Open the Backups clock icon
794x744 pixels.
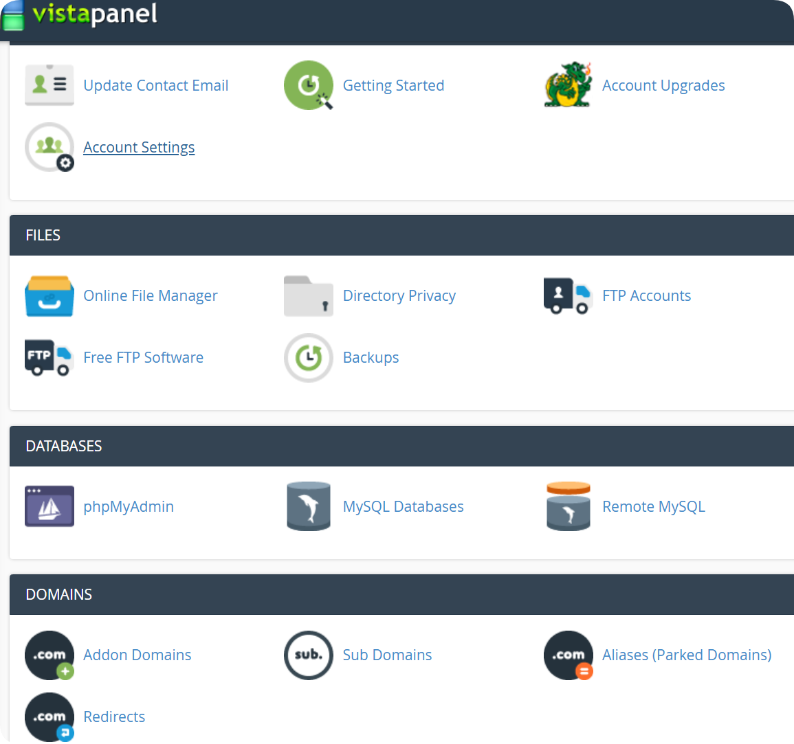tap(309, 358)
